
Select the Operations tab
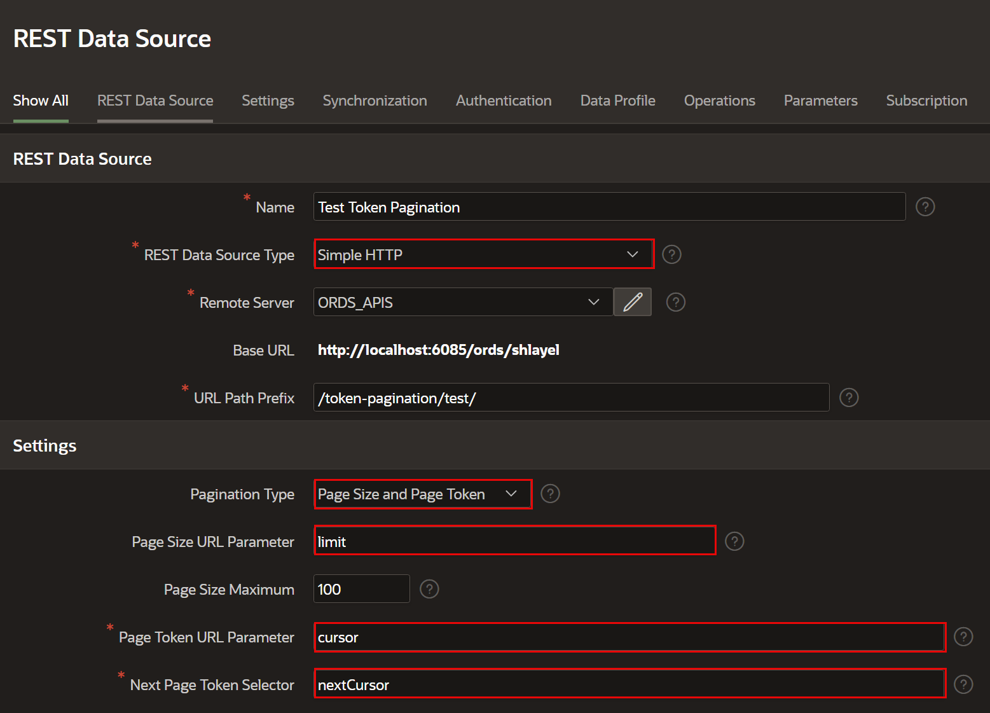719,100
